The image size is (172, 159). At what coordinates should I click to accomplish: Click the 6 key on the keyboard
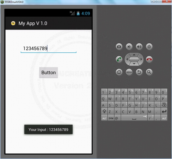pos(138,92)
